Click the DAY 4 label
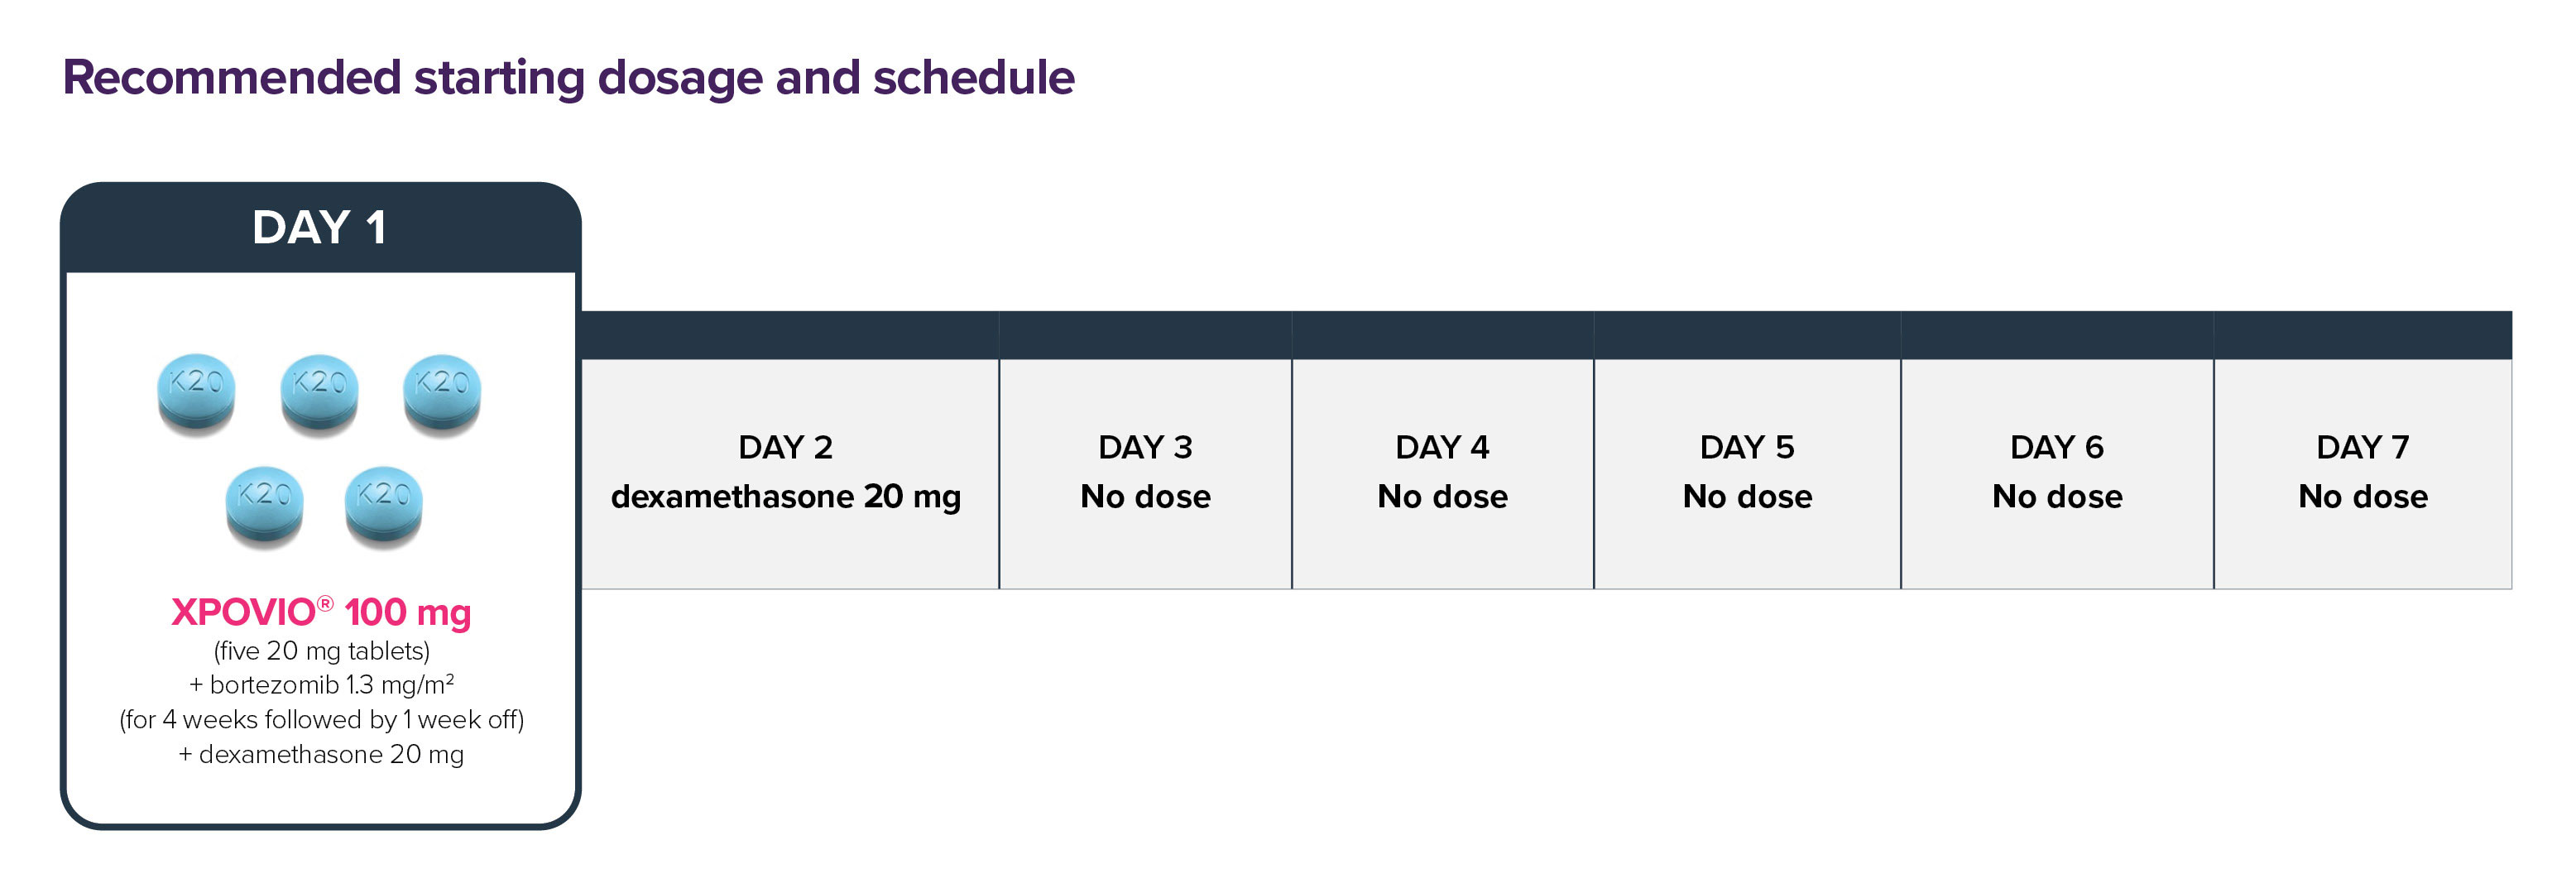Screen dimensions: 2576x893 click(x=1442, y=447)
